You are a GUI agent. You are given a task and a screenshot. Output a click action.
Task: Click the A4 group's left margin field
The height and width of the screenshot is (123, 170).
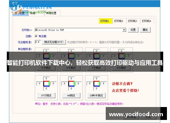click(x=64, y=84)
